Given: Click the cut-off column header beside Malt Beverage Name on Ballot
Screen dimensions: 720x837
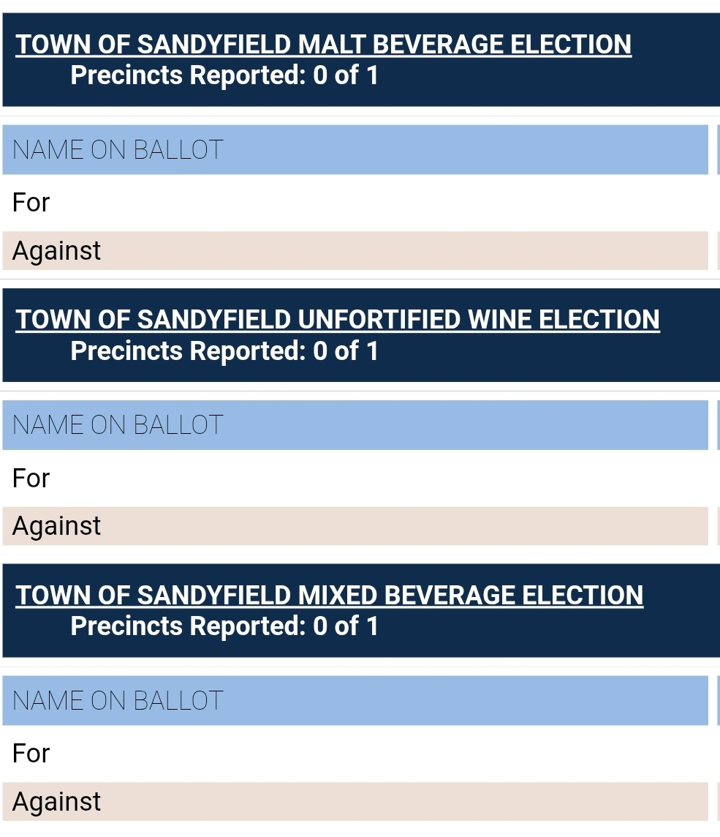Looking at the screenshot, I should coord(718,150).
